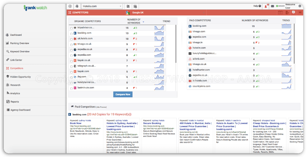Open Keyword Overview in the sidebar

20,52
